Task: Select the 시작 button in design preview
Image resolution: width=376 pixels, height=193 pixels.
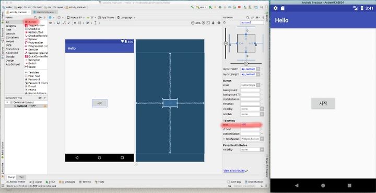Action: [x=100, y=103]
